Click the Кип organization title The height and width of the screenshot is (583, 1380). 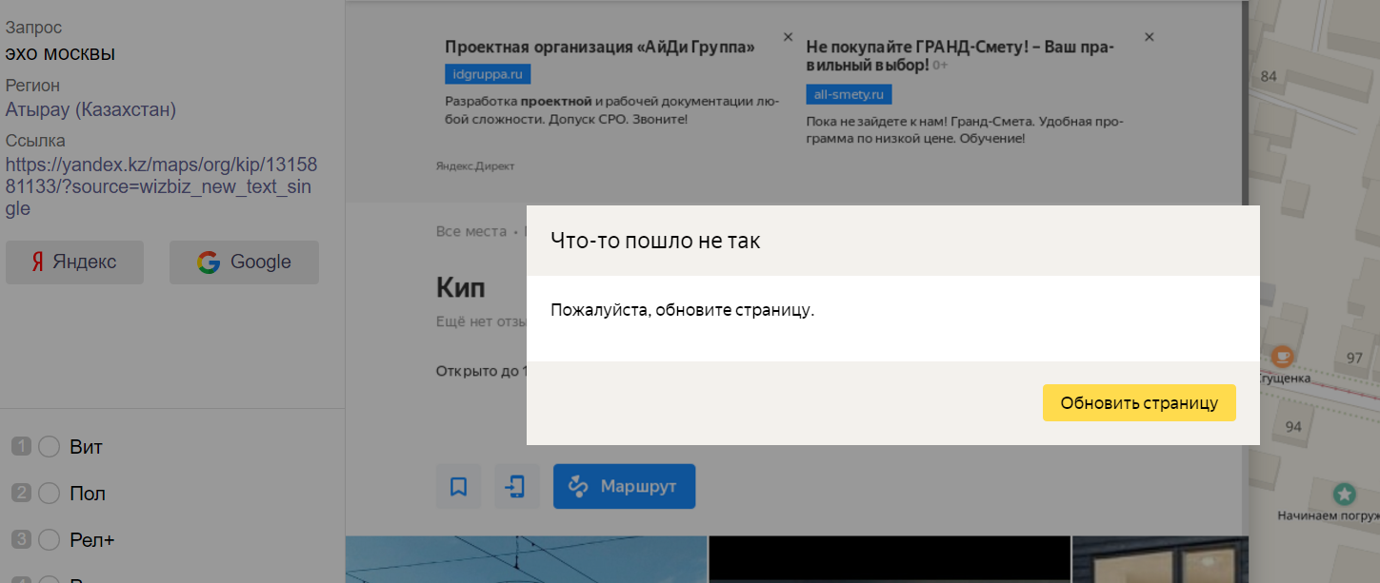461,287
